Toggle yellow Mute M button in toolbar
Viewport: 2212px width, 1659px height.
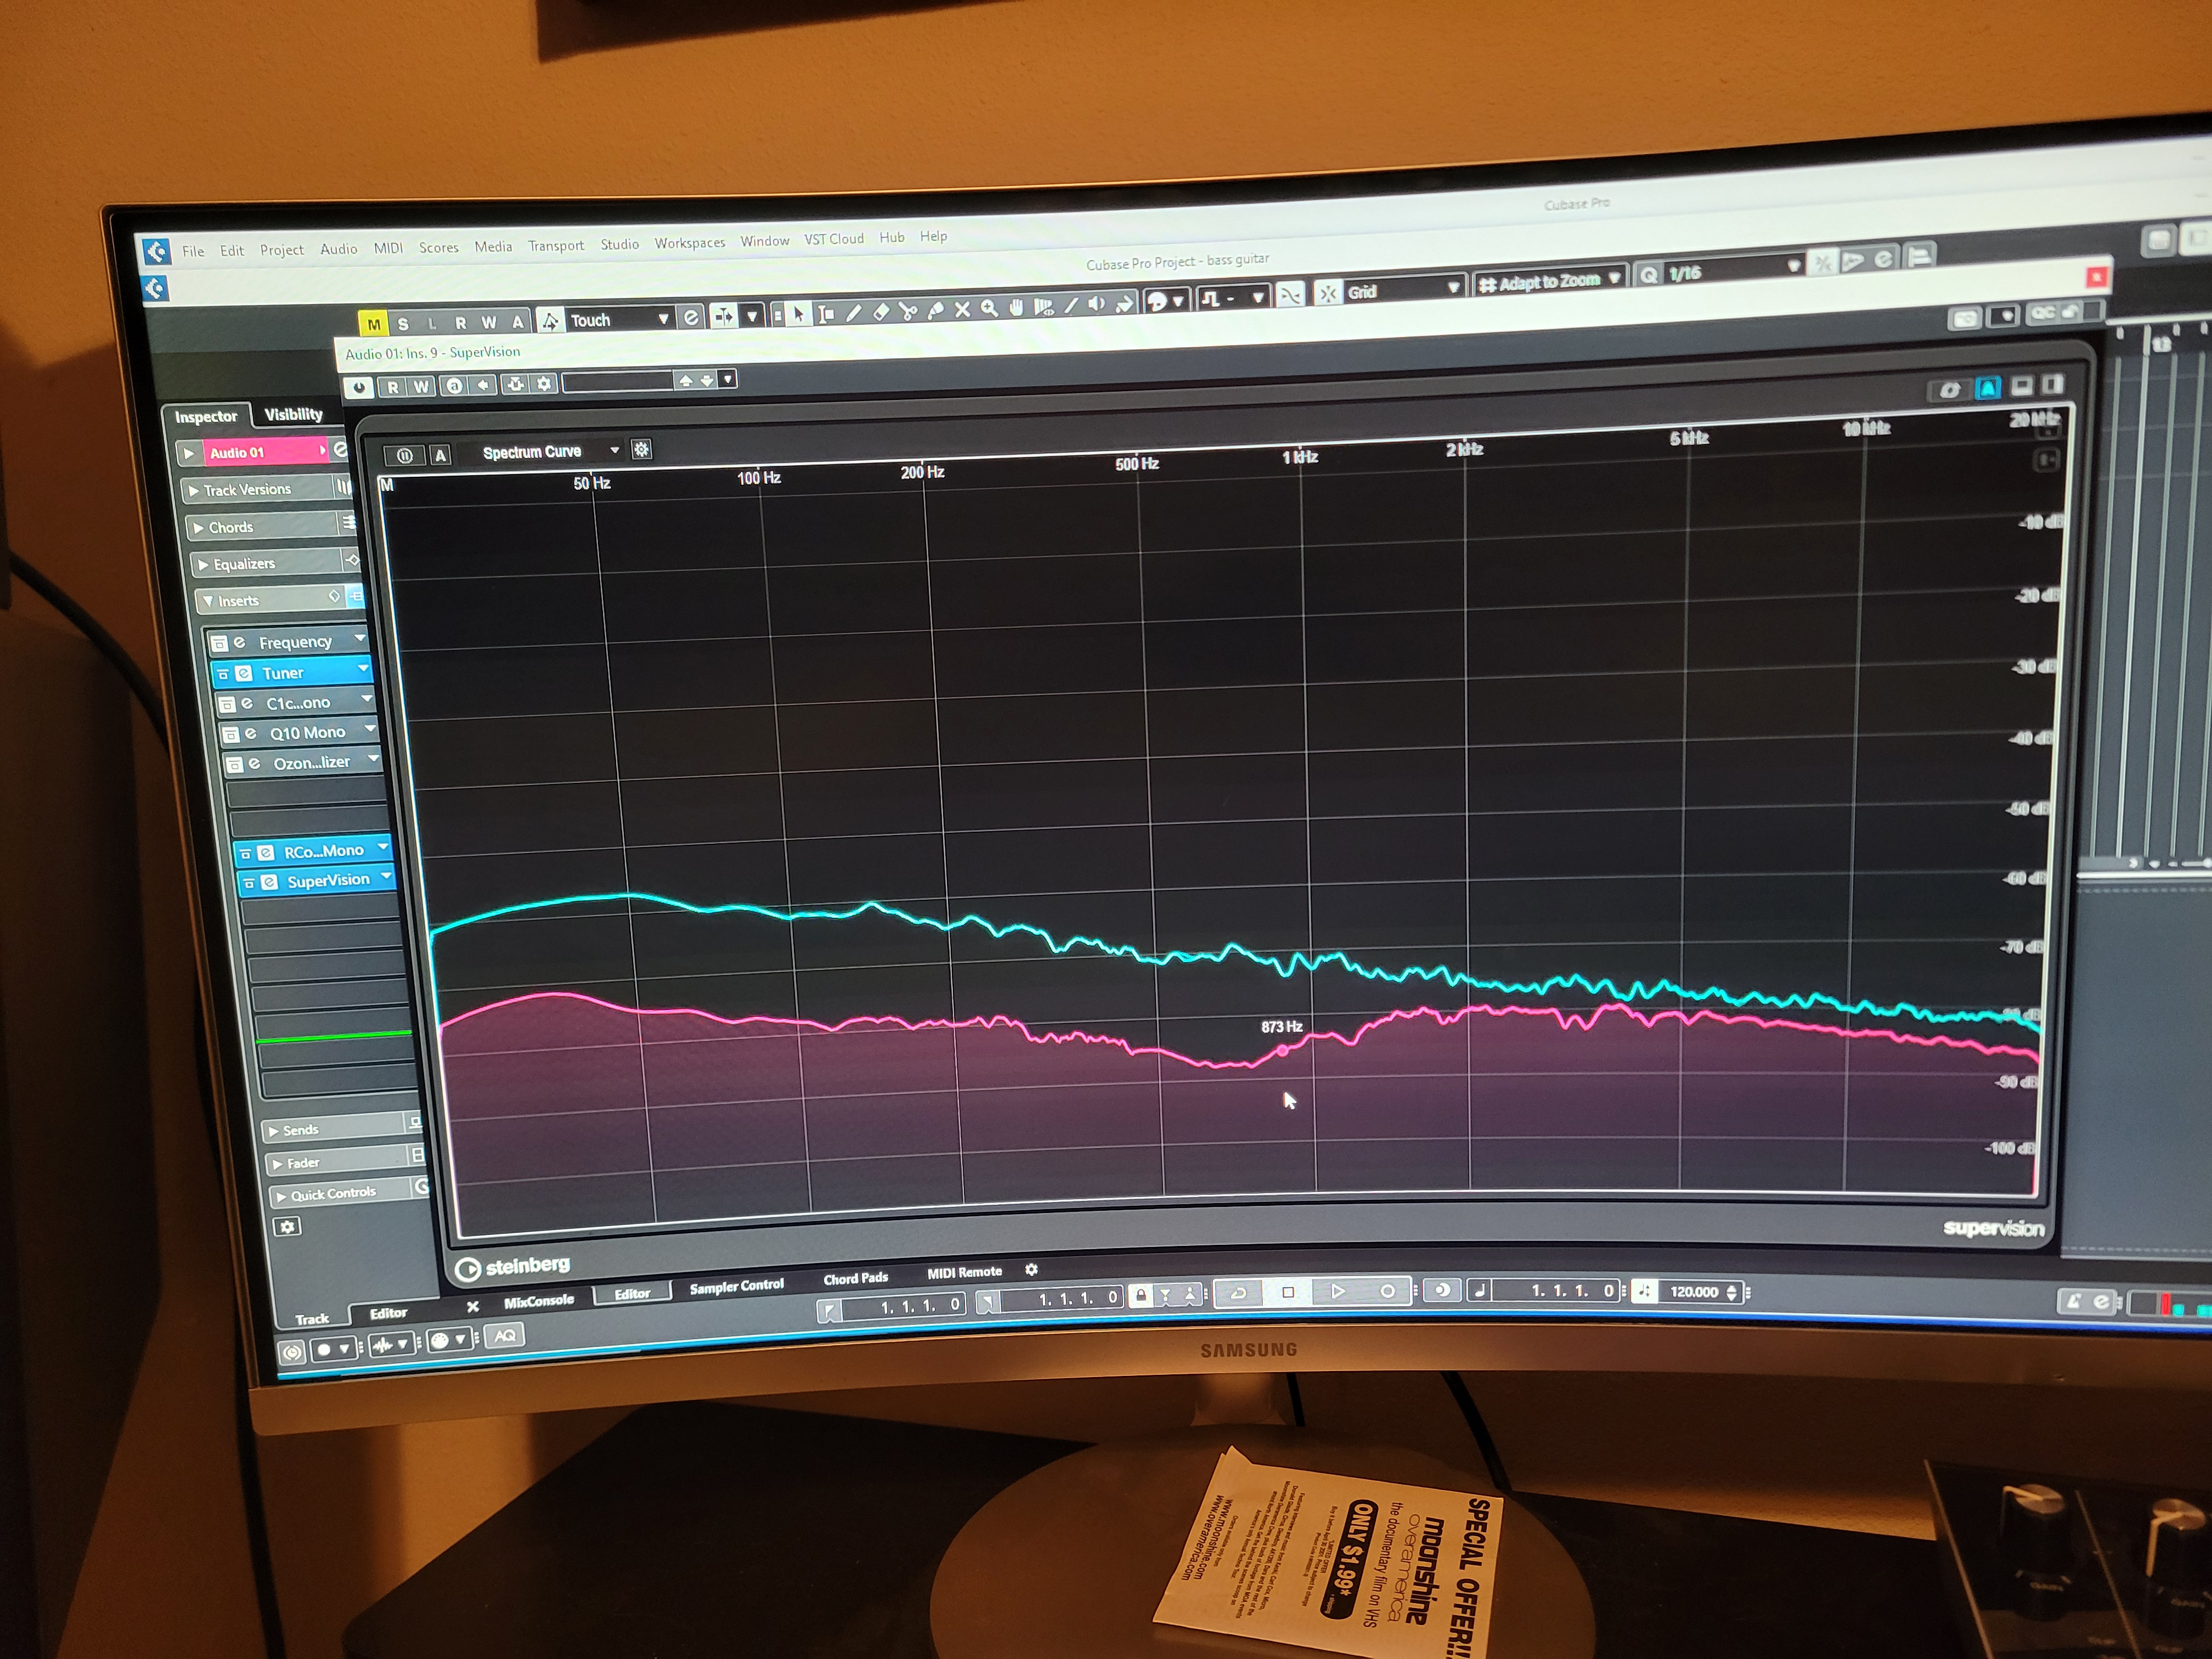[x=373, y=324]
